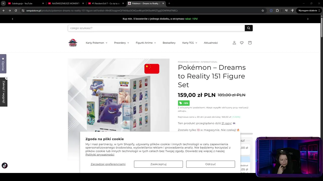Open the browser extensions puzzle icon

click(277, 11)
